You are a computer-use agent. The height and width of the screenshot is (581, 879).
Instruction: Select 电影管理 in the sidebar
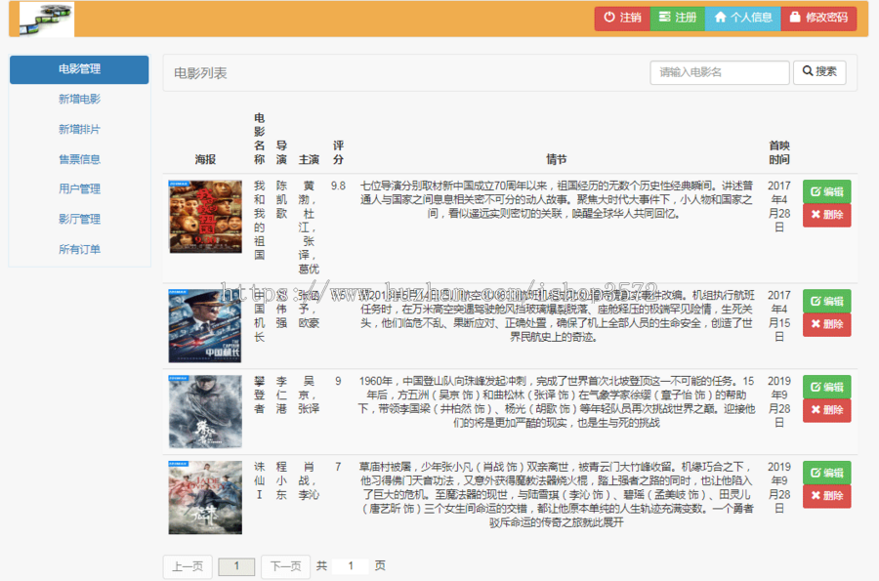79,69
